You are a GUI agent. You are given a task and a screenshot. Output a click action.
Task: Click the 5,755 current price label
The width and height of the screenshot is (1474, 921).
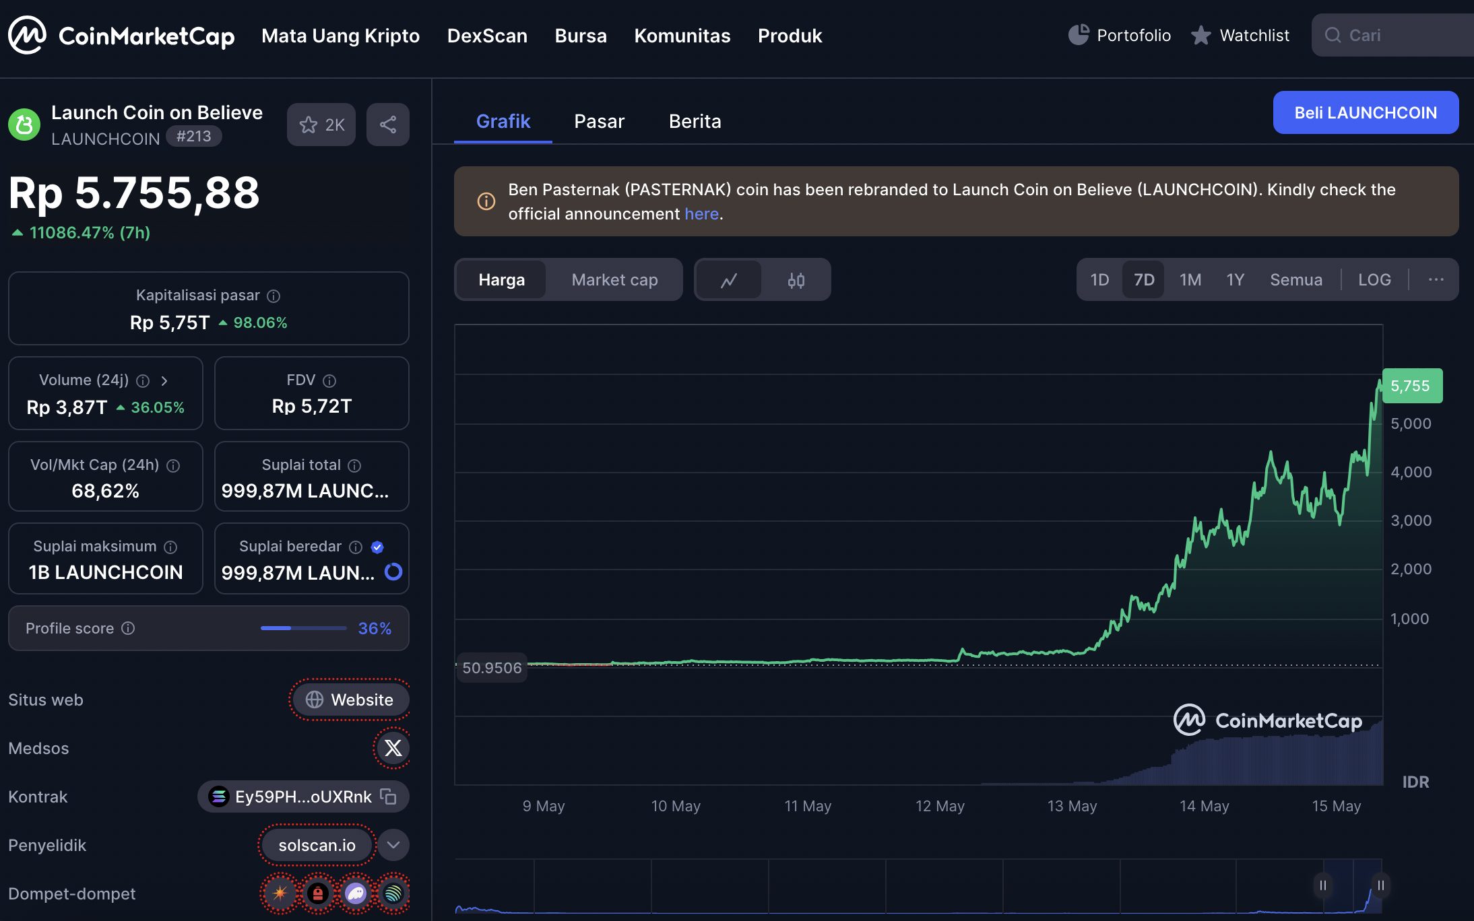tap(1412, 386)
